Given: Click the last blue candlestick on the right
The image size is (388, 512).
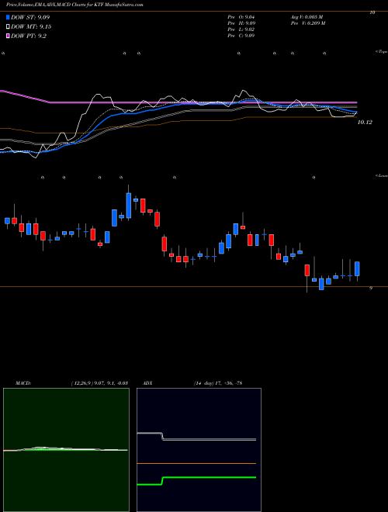Looking at the screenshot, I should [x=357, y=268].
